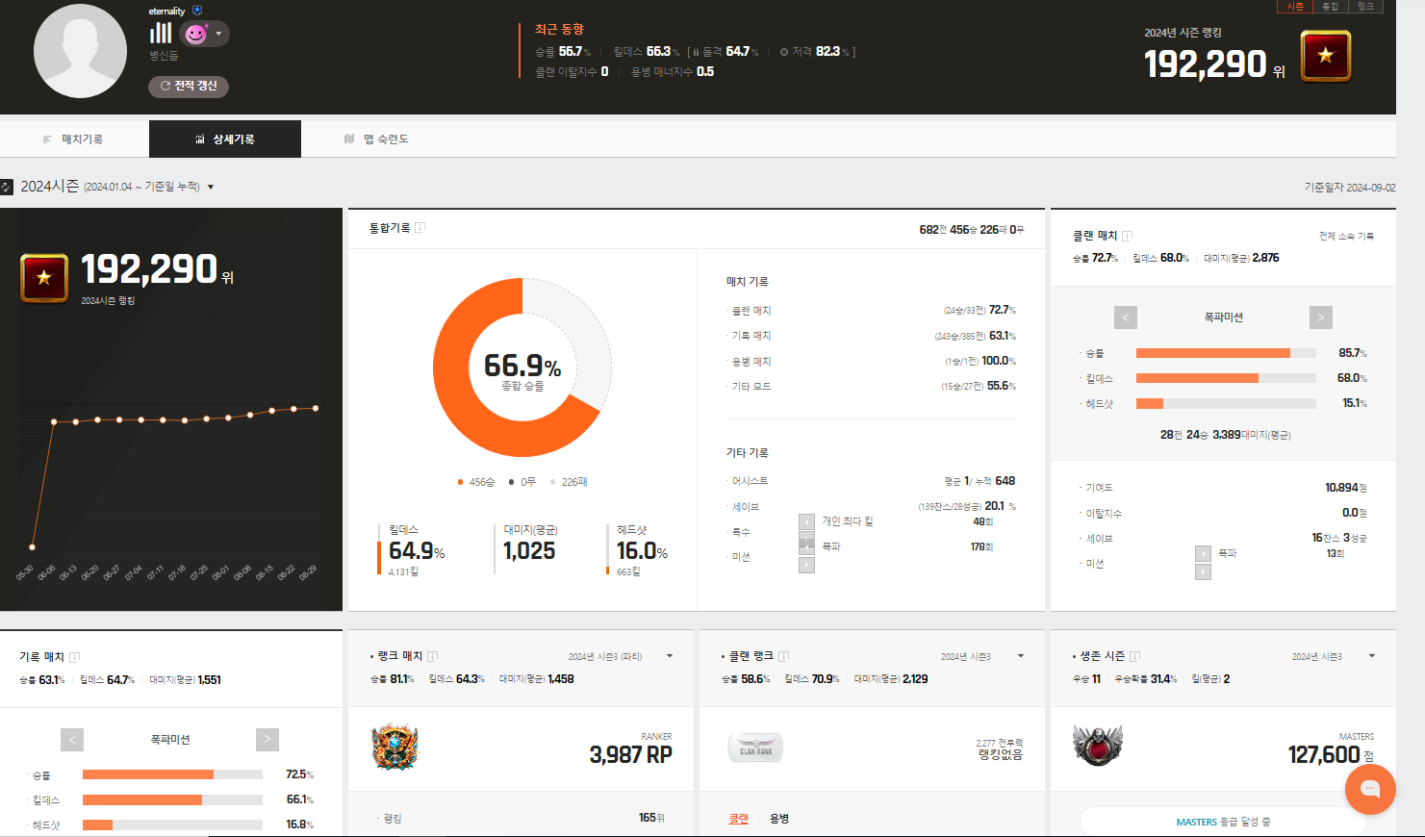Switch ranking view to 통합
1425x837 pixels.
click(x=1330, y=7)
